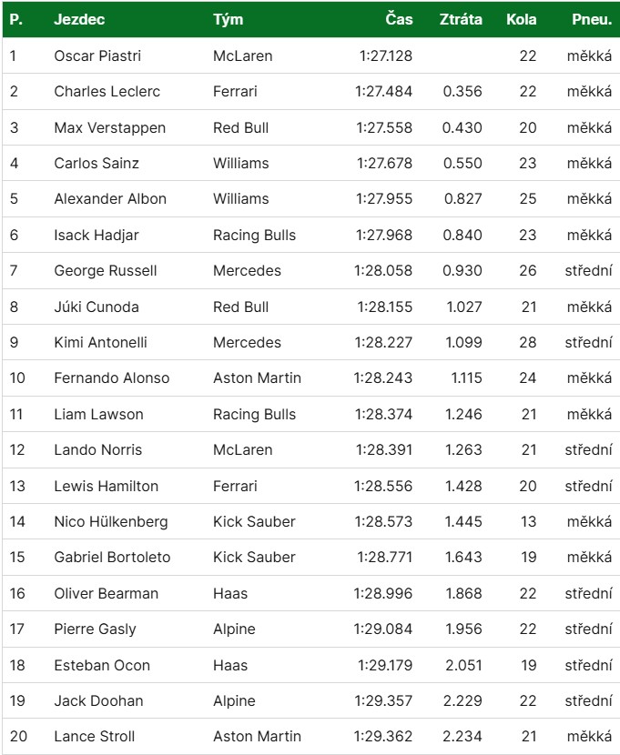Click the Kola column header

522,19
